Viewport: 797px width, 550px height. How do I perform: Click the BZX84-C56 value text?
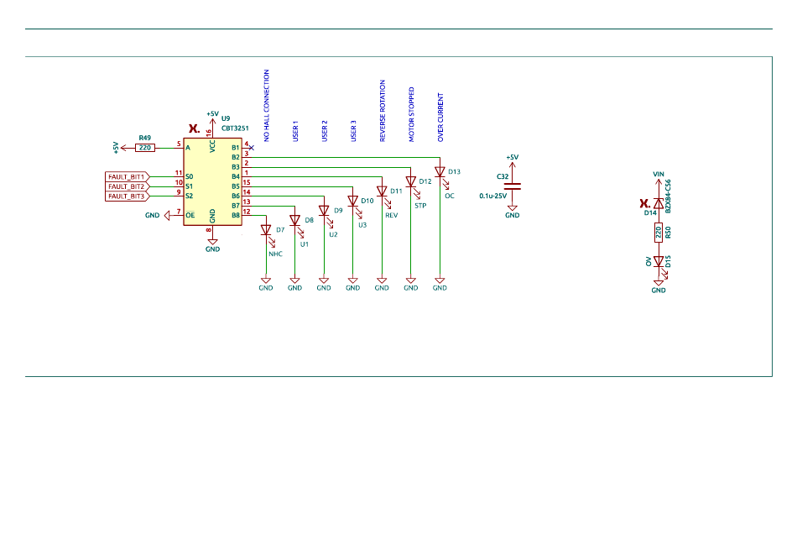pos(668,196)
